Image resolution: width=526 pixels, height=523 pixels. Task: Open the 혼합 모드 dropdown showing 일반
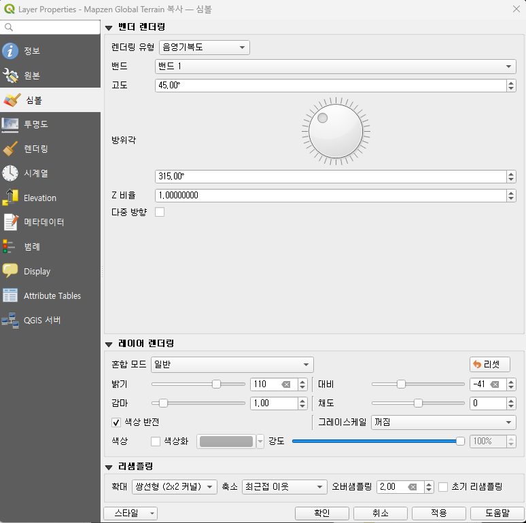(232, 365)
